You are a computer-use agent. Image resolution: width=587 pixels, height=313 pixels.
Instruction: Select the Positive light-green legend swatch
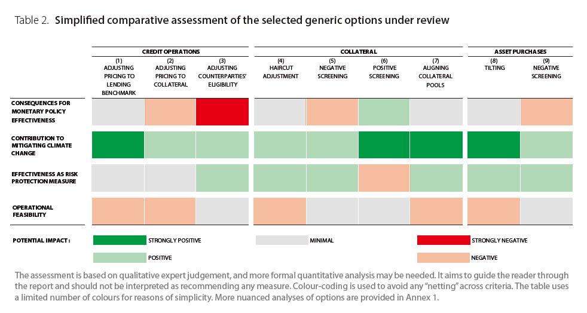120,258
